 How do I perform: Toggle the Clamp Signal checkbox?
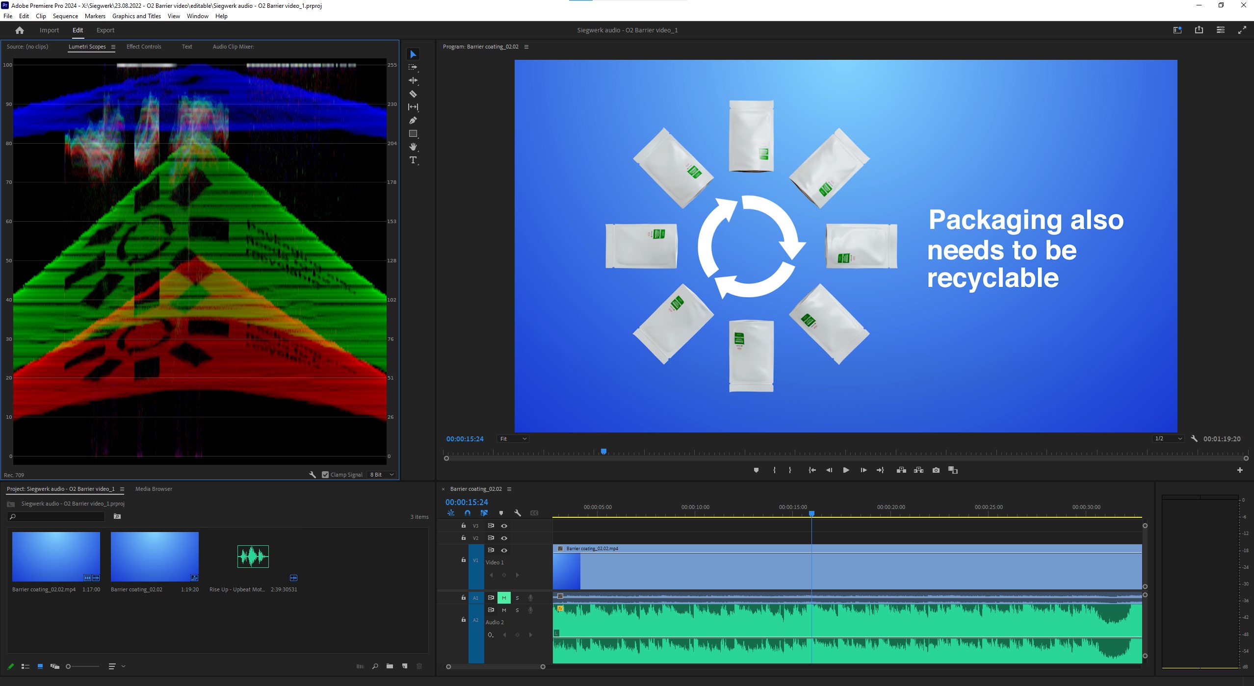[x=325, y=475]
